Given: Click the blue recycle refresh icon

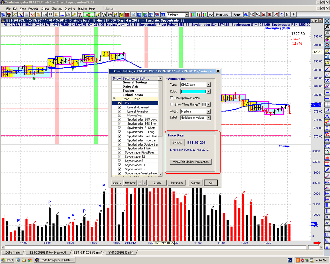Looking at the screenshot, I should pos(246,15).
